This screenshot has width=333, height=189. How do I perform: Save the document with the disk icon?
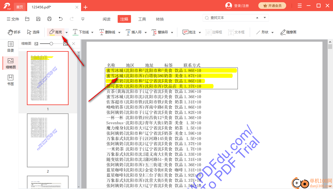coord(38,19)
